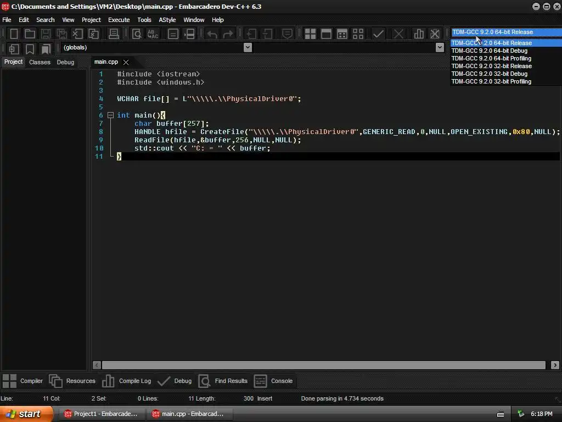Screen dimensions: 562x422
Task: Click the Close All files icon
Action: (x=93, y=34)
